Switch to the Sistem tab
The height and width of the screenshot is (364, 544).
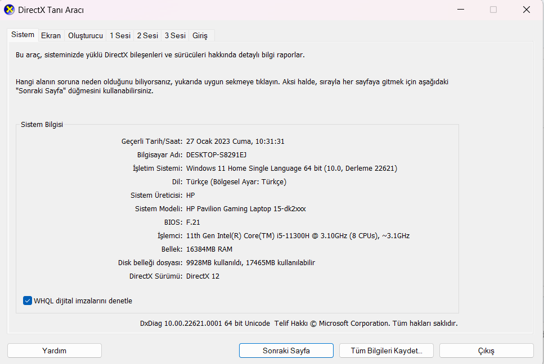point(23,35)
